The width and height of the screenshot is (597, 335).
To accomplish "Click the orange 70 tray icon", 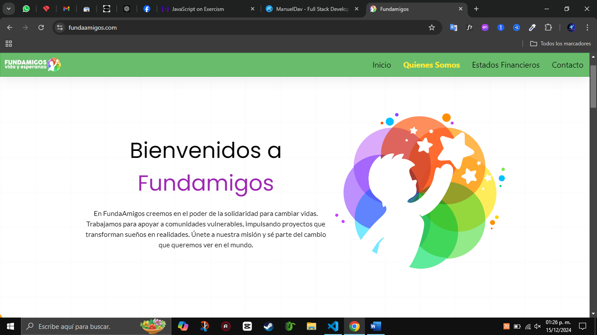I will pyautogui.click(x=507, y=326).
